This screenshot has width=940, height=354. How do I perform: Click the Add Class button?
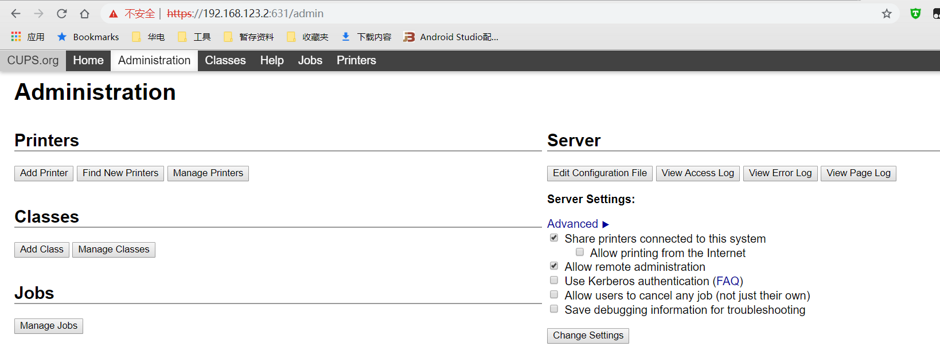point(42,250)
